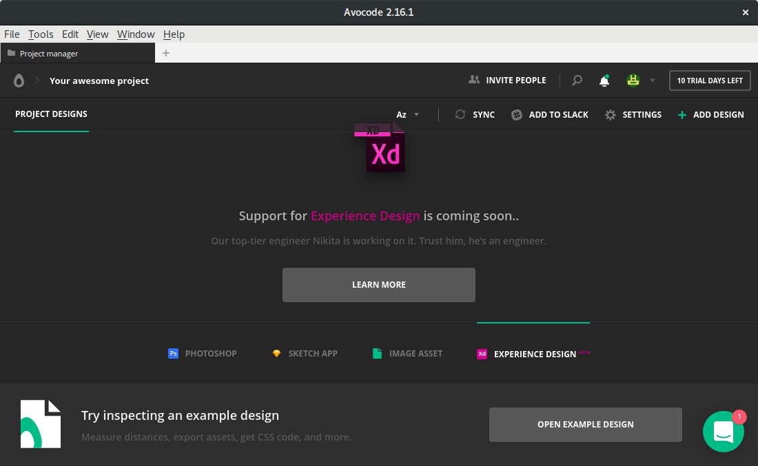758x466 pixels.
Task: Click Open Example Design button
Action: pyautogui.click(x=586, y=425)
